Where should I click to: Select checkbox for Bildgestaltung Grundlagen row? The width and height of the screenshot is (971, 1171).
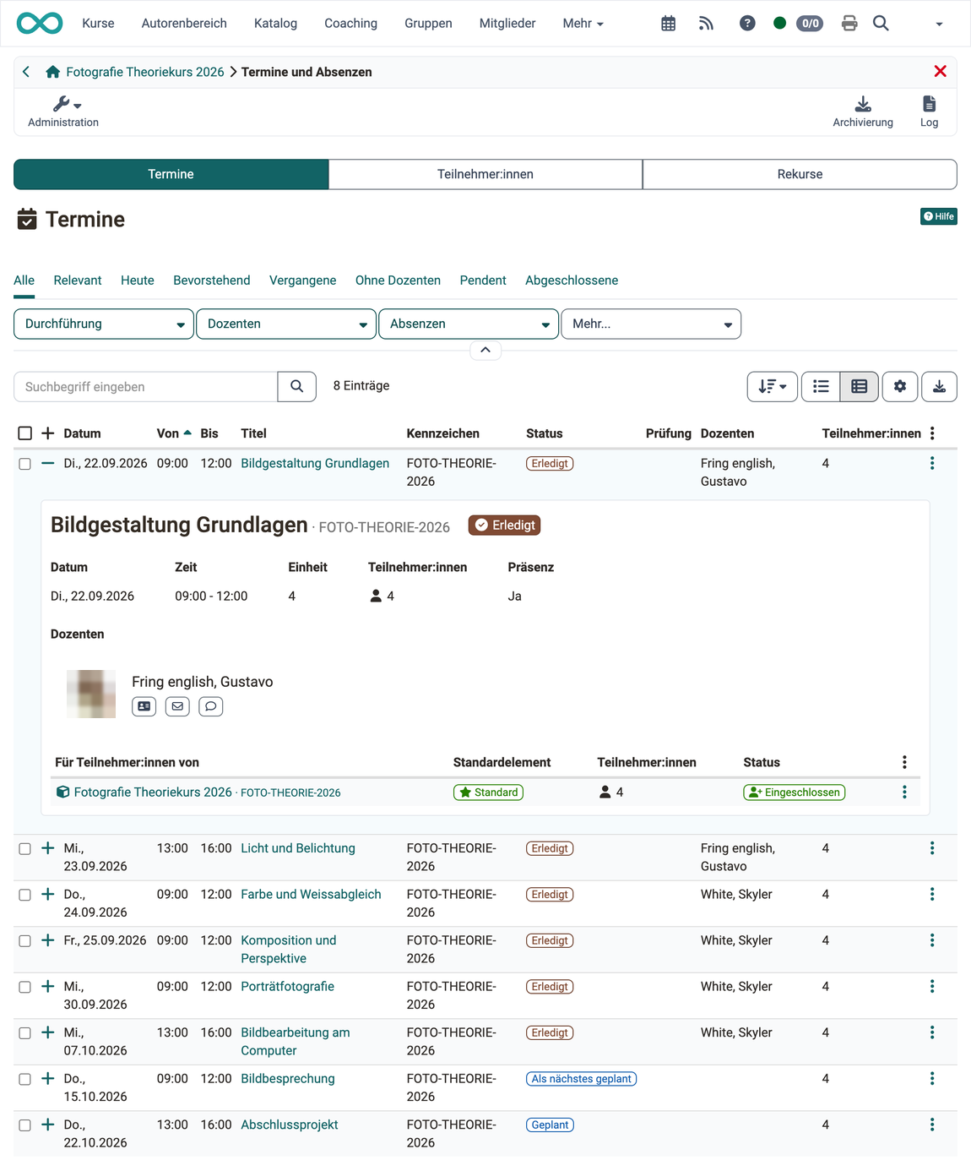[25, 464]
